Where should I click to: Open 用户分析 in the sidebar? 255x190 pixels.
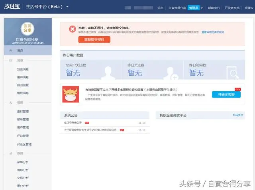click(x=23, y=186)
